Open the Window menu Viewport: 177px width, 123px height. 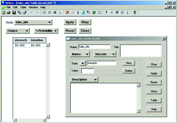click(x=33, y=7)
